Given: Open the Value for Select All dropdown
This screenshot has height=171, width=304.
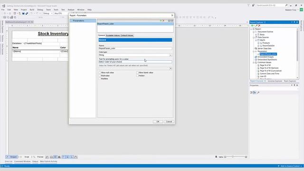Looking at the screenshot, I should coord(171,68).
